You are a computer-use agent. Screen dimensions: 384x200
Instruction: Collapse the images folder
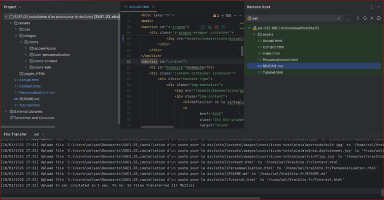tap(16, 36)
